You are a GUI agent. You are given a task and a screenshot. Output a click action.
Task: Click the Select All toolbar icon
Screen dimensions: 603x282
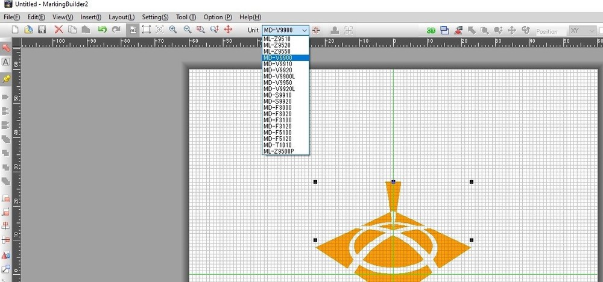[133, 30]
